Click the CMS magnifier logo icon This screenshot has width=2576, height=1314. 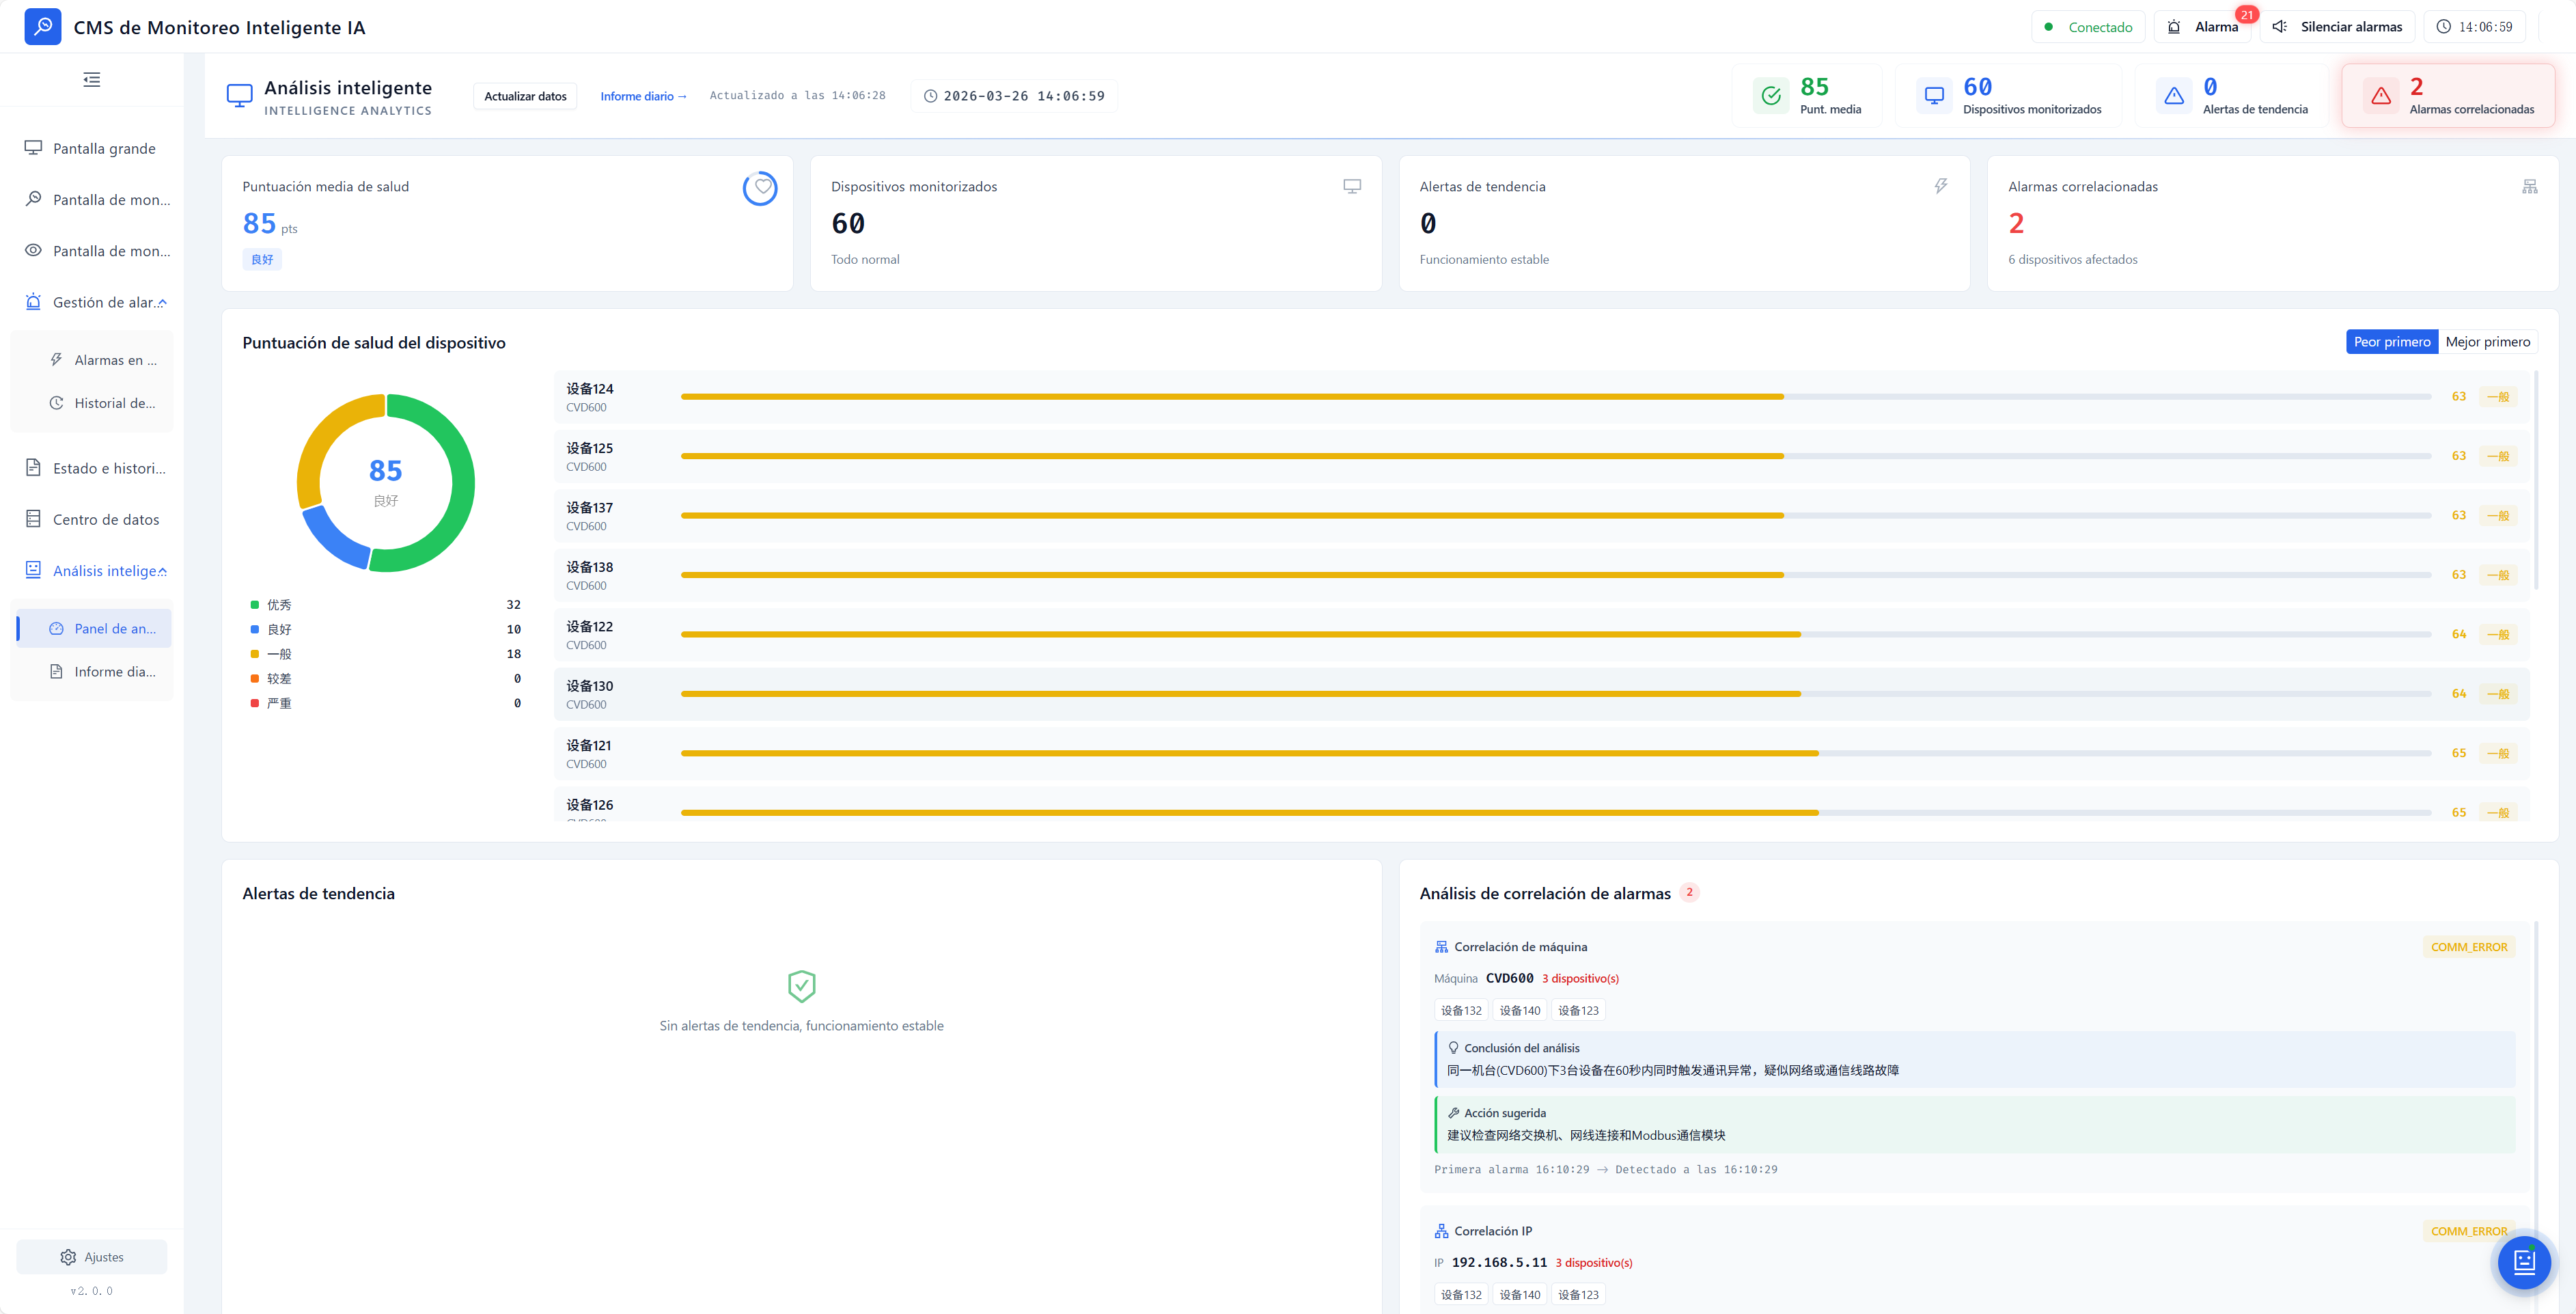43,27
